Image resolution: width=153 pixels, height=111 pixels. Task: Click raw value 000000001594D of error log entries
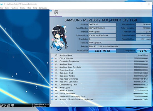point(140,99)
